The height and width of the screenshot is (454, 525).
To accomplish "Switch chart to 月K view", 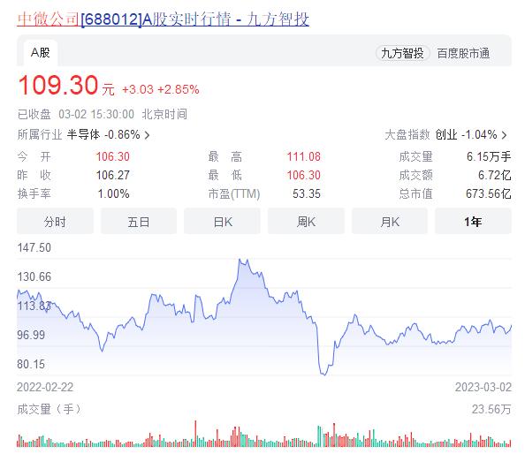I will pyautogui.click(x=390, y=222).
